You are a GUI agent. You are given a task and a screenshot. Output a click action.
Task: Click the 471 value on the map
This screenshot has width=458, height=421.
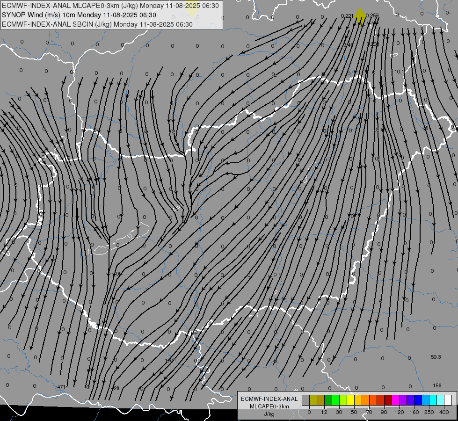click(61, 387)
